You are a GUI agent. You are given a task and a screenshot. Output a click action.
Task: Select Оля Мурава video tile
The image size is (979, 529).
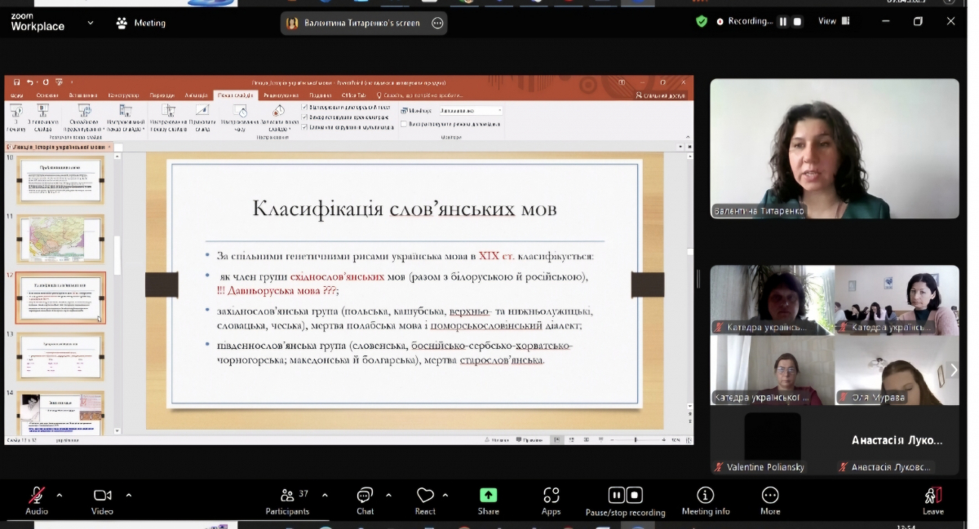pos(897,371)
